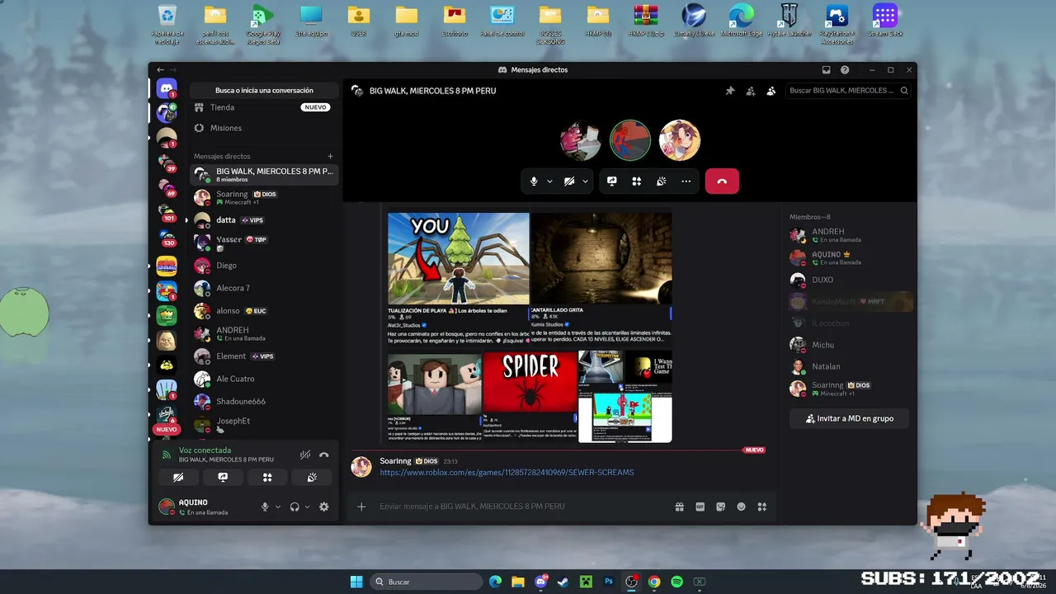The height and width of the screenshot is (594, 1056).
Task: Mute microphone in the user panel
Action: pos(265,507)
